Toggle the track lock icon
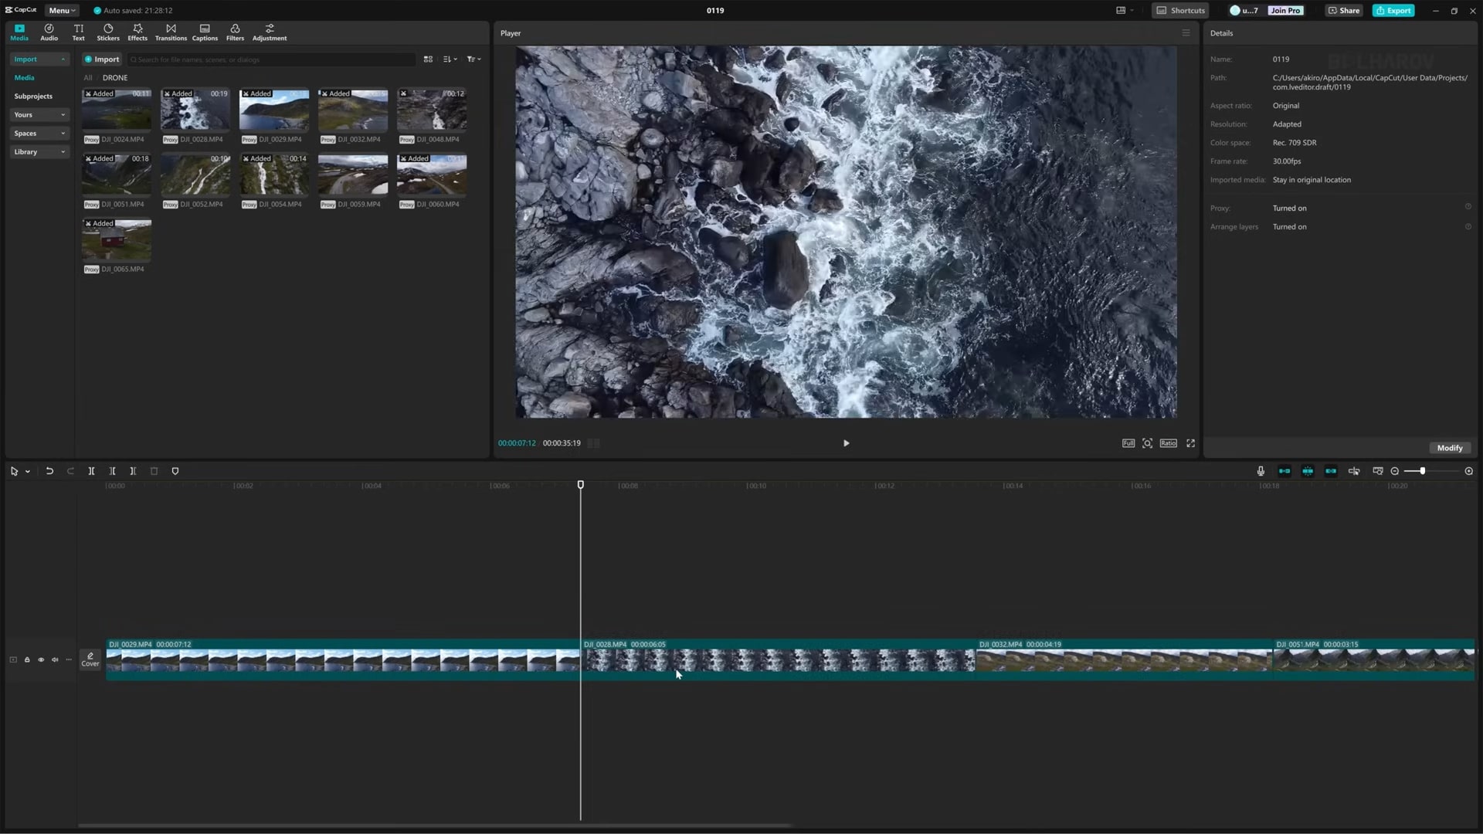The height and width of the screenshot is (834, 1483). (27, 659)
